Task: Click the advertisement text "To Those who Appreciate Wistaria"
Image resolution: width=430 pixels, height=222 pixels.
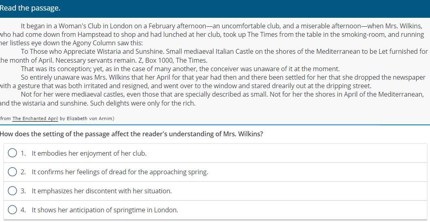Action: point(214,56)
